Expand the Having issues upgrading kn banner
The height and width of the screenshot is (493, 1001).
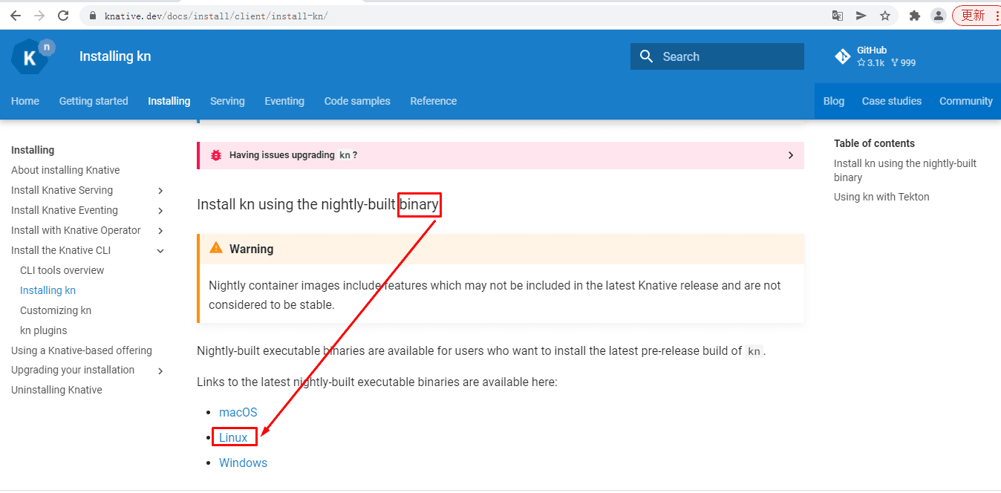pos(500,155)
